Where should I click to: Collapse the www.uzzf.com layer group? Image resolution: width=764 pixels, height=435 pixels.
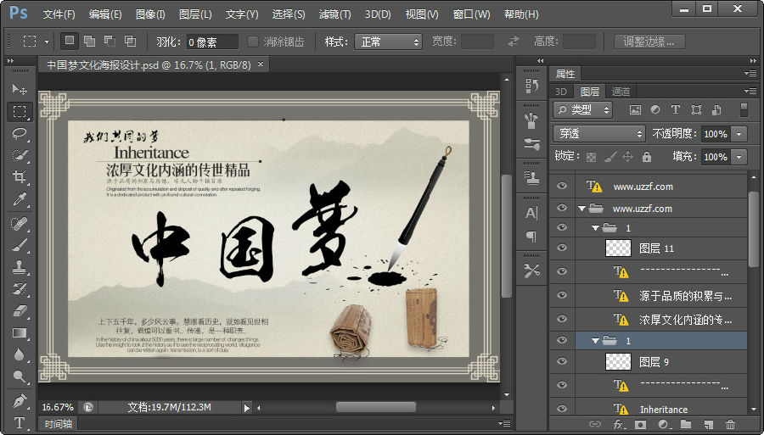(581, 209)
